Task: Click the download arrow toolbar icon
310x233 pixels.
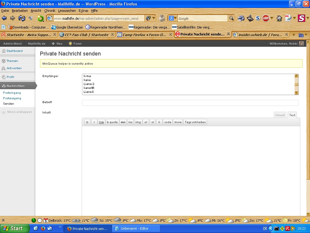Action: 250,19
